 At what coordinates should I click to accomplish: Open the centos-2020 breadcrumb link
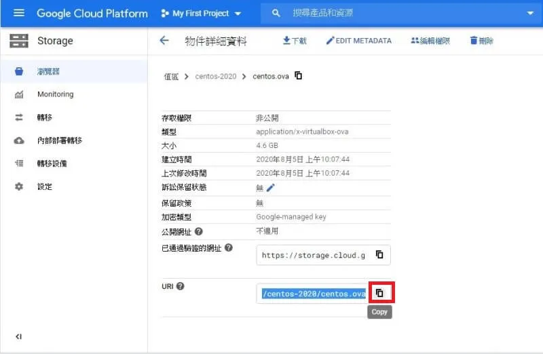click(x=216, y=76)
